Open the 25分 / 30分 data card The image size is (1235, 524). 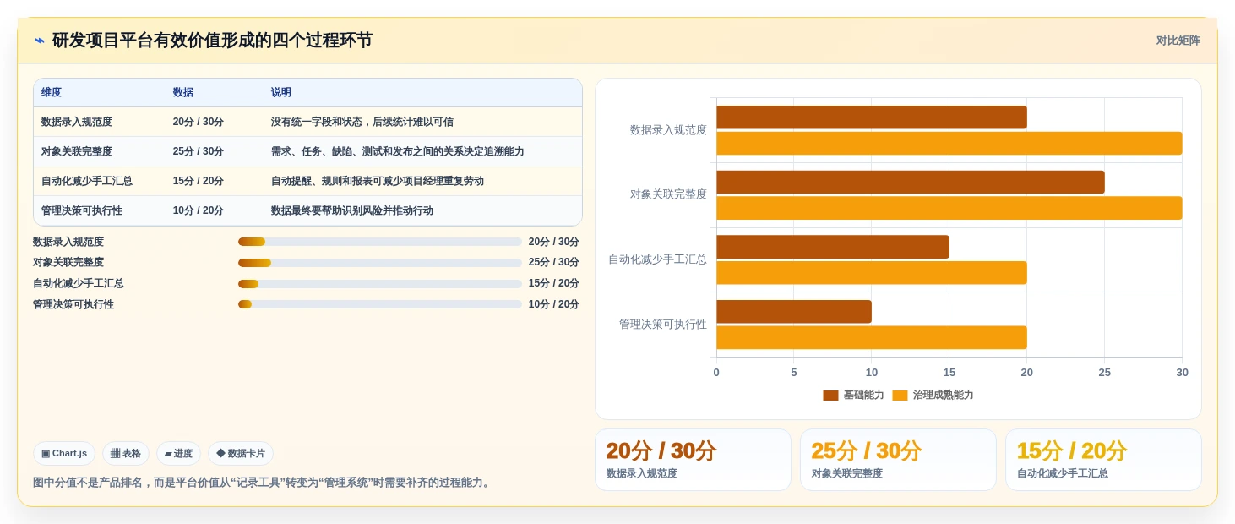point(898,460)
